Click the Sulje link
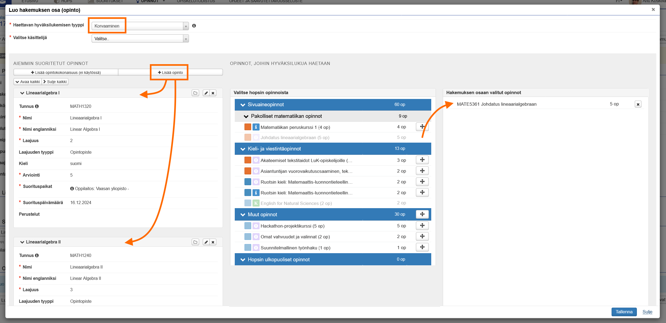This screenshot has height=323, width=666. (x=647, y=312)
